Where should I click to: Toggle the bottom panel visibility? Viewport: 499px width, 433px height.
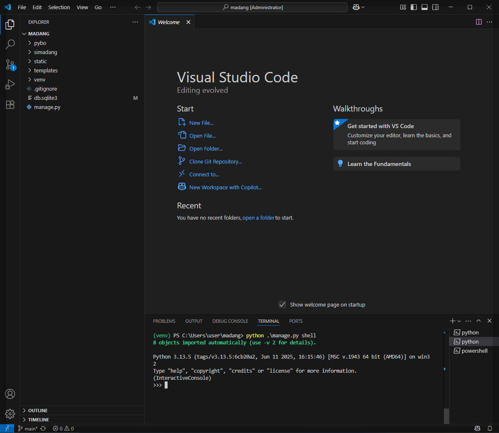click(425, 7)
